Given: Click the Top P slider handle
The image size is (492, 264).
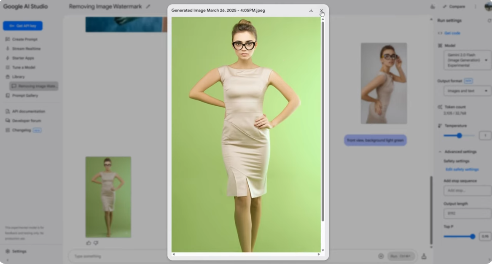Looking at the screenshot, I should click(x=473, y=236).
